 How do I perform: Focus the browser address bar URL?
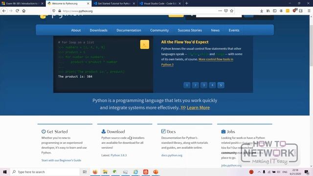click(x=140, y=11)
